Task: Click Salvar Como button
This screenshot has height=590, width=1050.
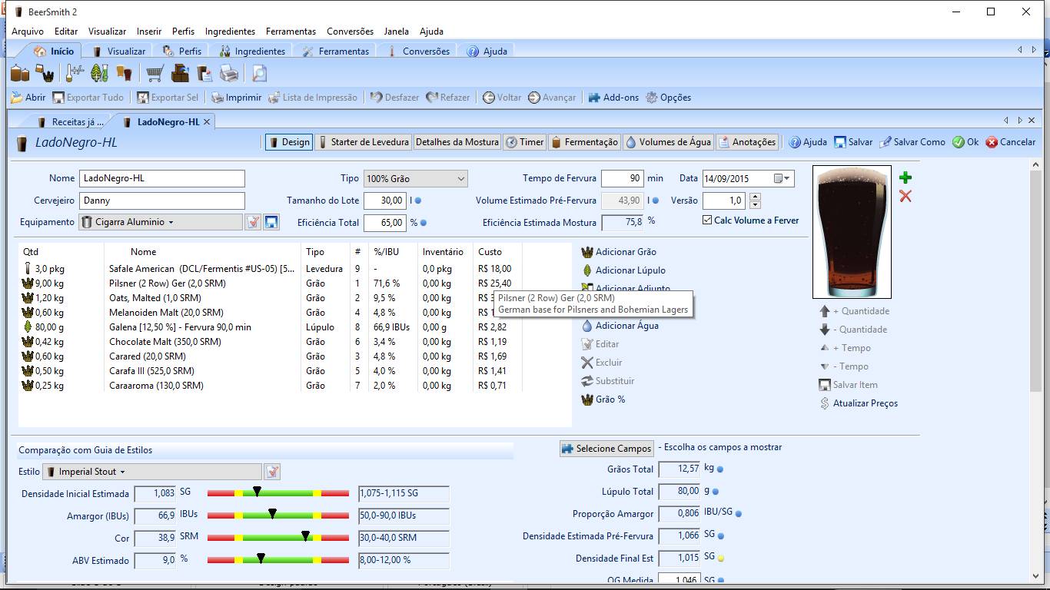Action: tap(912, 142)
